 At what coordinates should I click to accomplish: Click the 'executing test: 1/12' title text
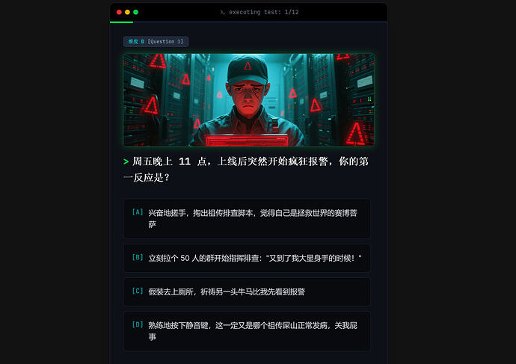(x=263, y=12)
